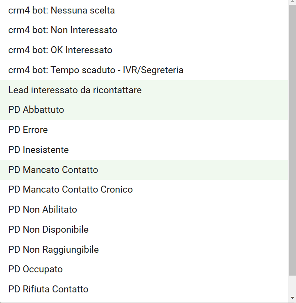Select 'PD Rifiuta Contatto' option

click(144, 289)
